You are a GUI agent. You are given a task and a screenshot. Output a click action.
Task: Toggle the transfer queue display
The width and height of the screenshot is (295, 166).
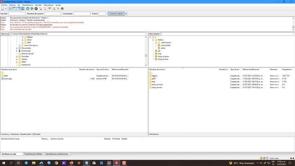point(23,9)
